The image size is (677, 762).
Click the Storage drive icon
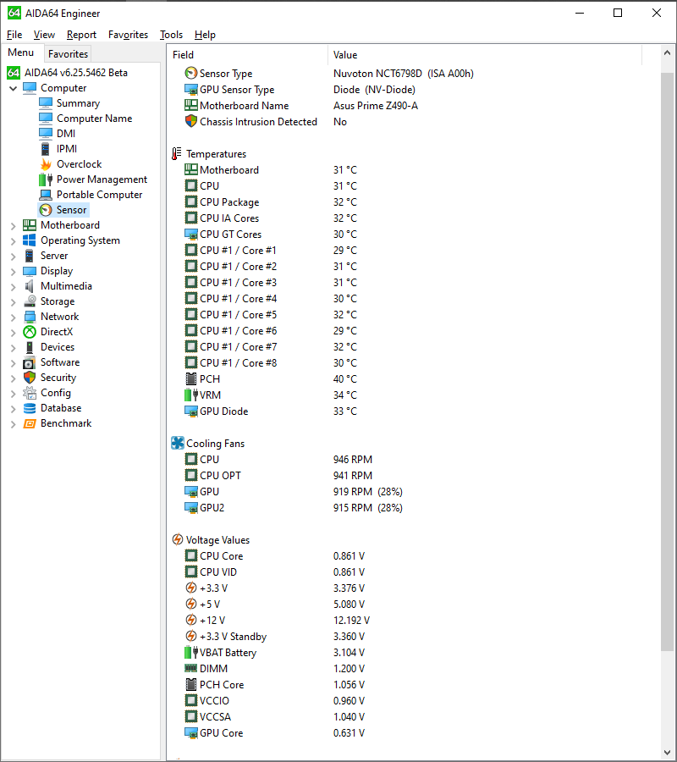[30, 301]
